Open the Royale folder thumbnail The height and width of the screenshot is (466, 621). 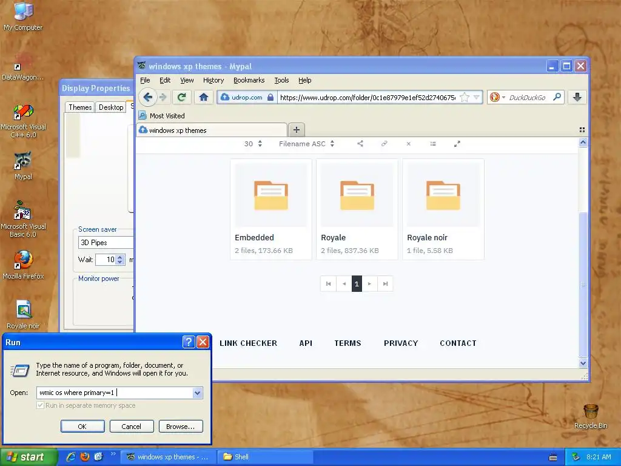click(357, 195)
